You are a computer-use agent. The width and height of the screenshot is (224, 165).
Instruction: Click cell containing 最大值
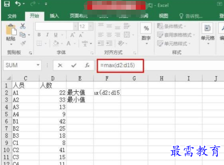[80, 93]
